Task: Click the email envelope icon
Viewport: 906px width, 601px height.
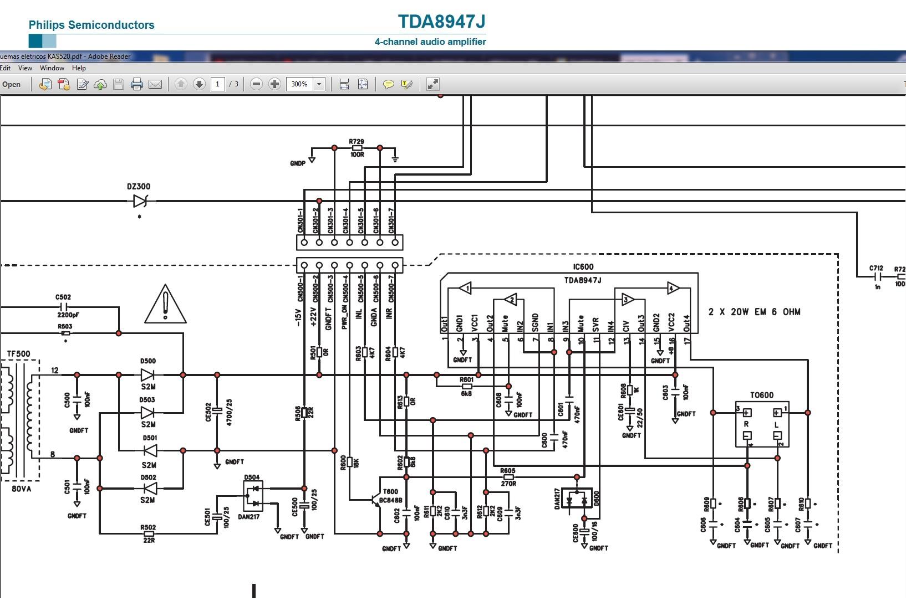Action: click(155, 84)
